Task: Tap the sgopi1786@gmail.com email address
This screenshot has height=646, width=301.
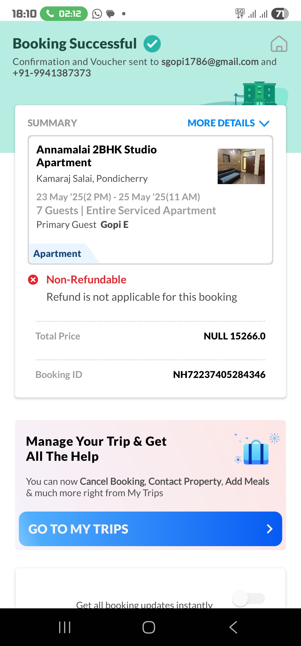Action: [210, 62]
